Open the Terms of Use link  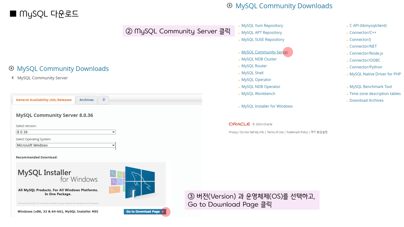(275, 132)
